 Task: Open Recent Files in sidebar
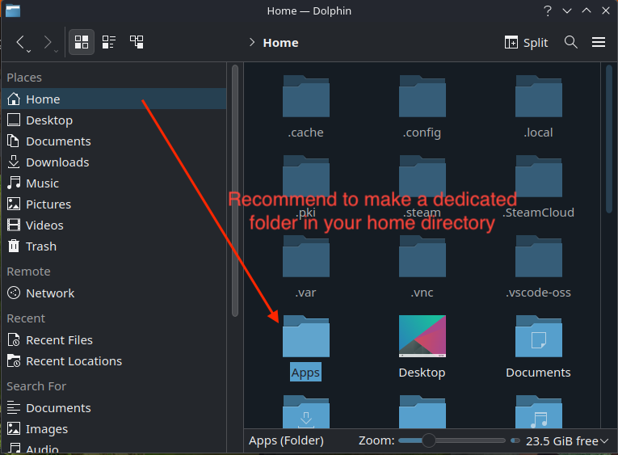coord(59,339)
